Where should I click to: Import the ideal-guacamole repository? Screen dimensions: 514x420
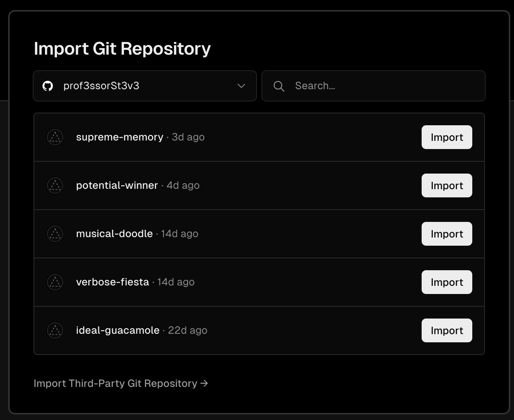[447, 330]
